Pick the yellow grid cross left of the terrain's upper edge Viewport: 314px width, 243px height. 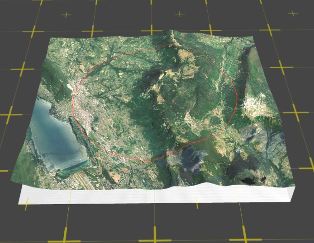point(33,32)
